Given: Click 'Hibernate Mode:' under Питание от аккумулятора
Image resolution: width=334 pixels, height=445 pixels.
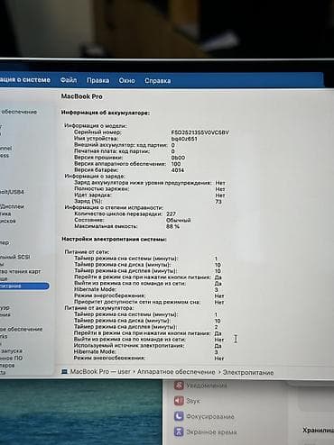Looking at the screenshot, I should (95, 351).
